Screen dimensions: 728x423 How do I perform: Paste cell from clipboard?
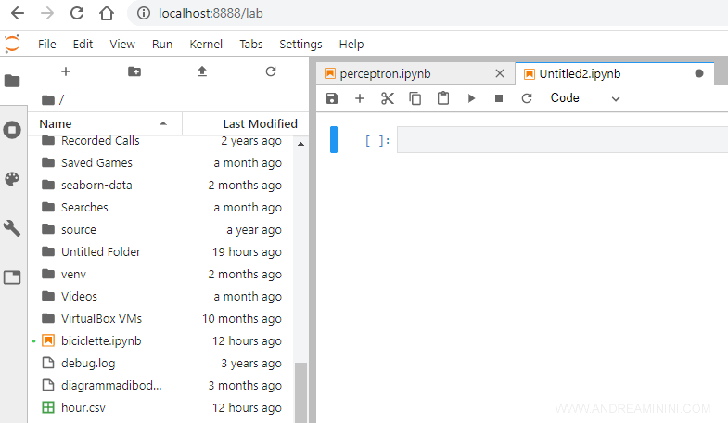pos(443,98)
